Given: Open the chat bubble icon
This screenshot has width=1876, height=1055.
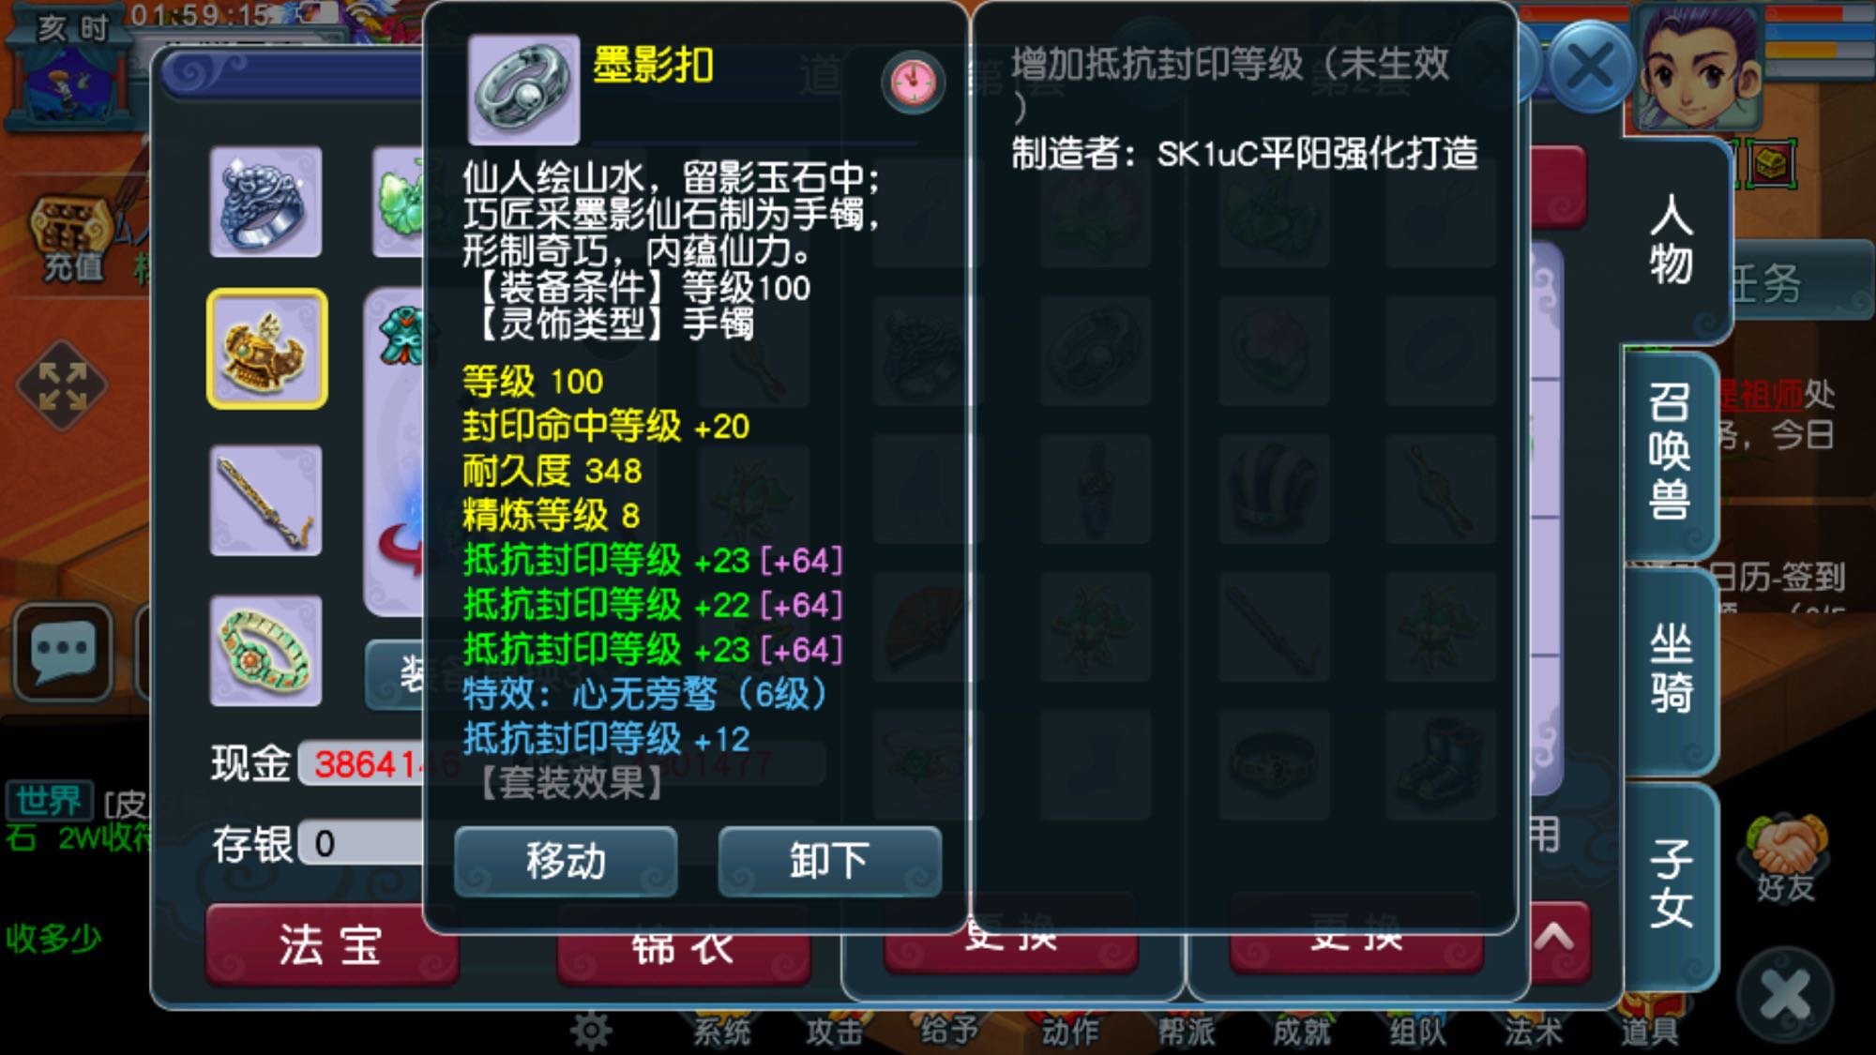Looking at the screenshot, I should [63, 651].
